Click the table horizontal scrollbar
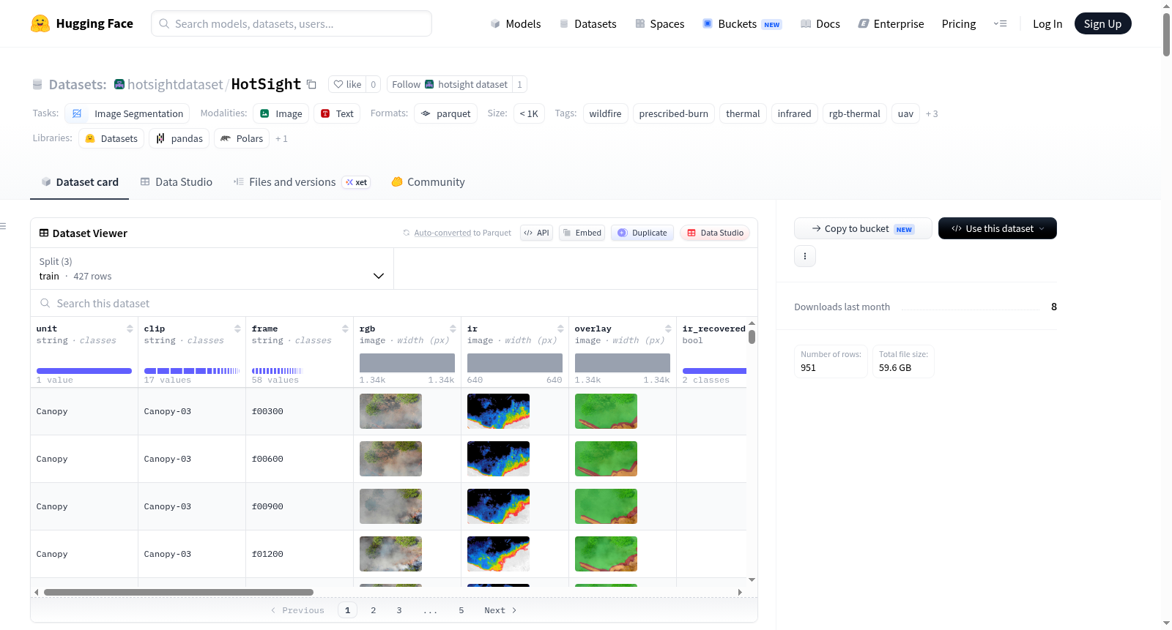1172x630 pixels. (x=179, y=592)
